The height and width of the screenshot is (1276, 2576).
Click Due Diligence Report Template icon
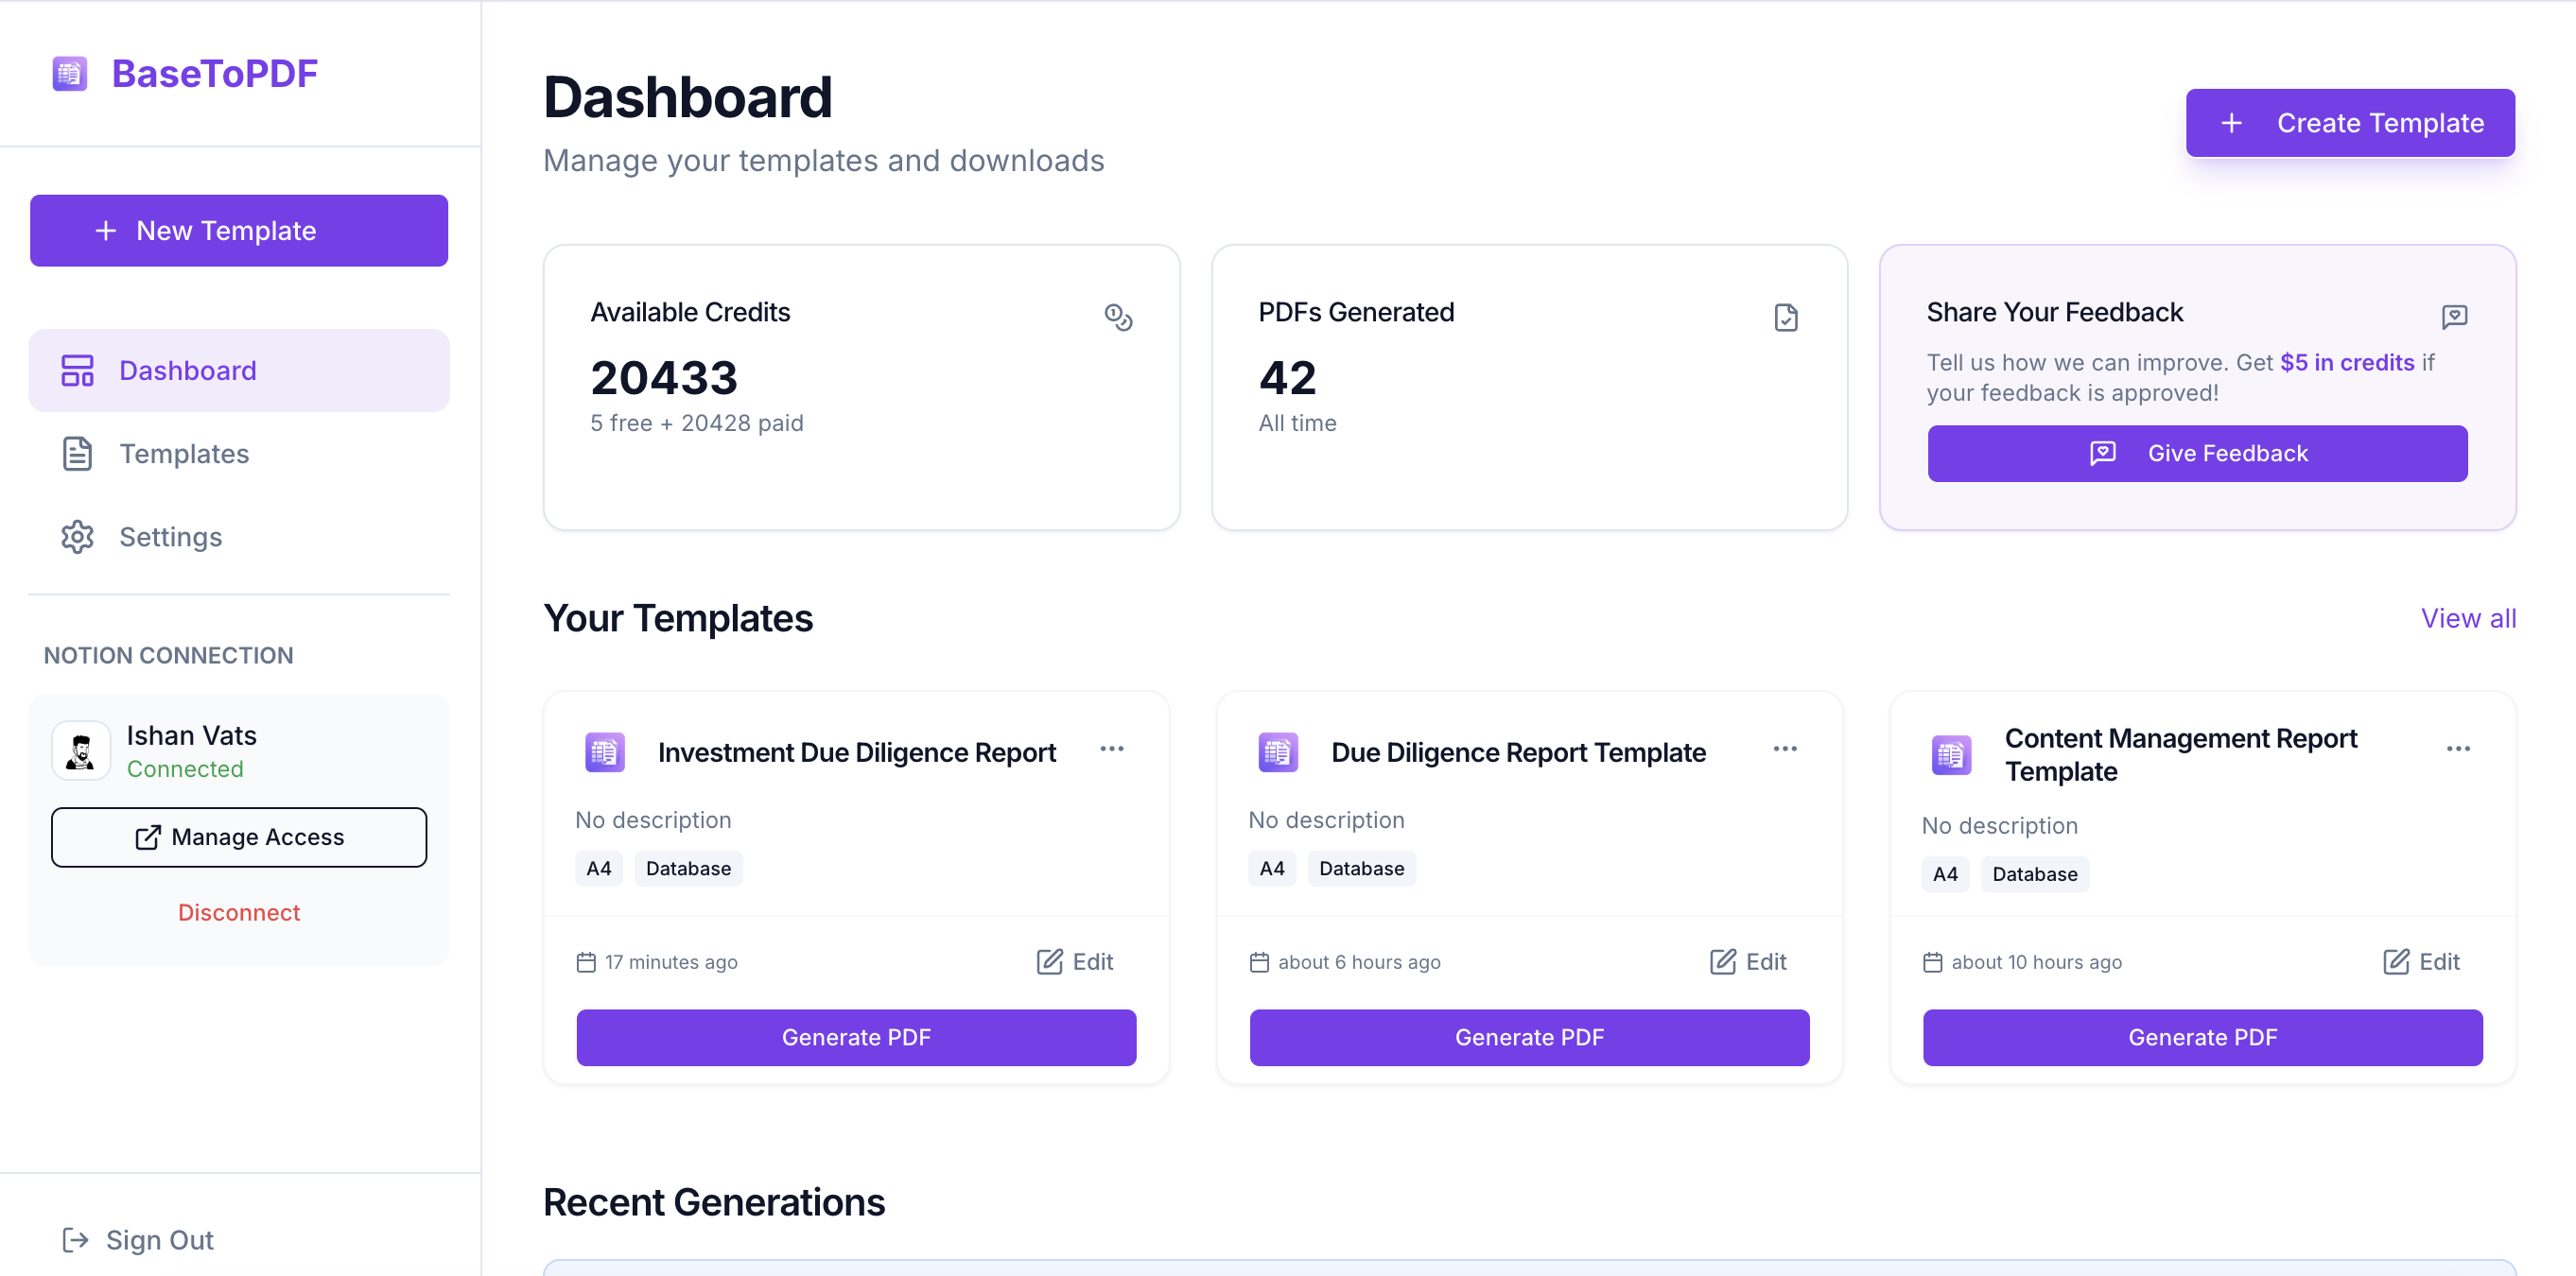(x=1278, y=752)
